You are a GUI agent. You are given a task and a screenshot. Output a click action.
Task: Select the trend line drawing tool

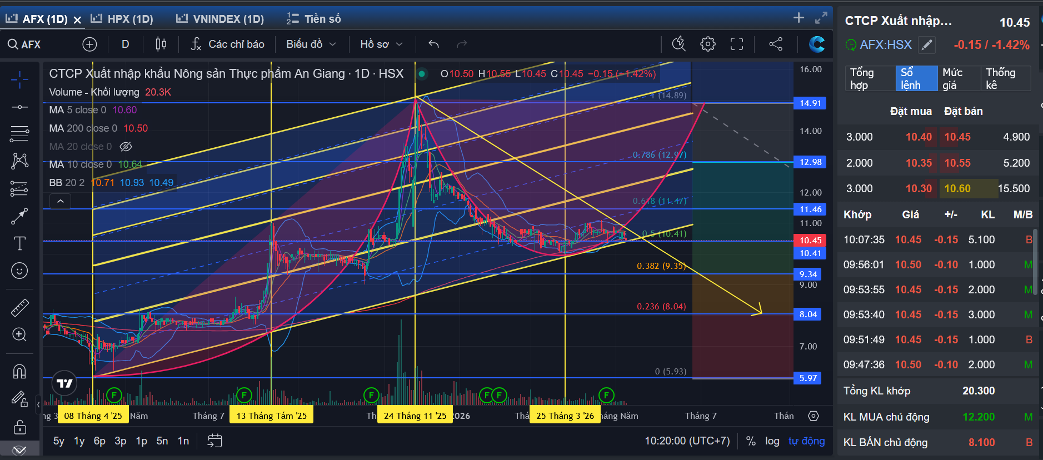coord(19,107)
